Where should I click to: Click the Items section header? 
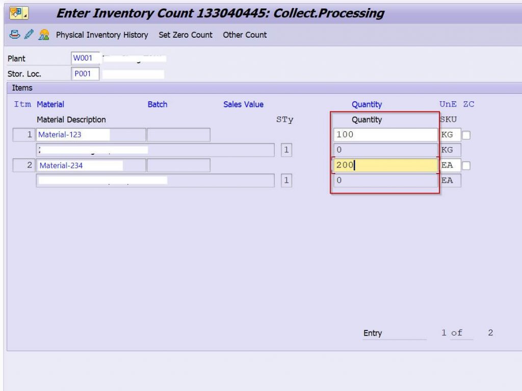22,88
